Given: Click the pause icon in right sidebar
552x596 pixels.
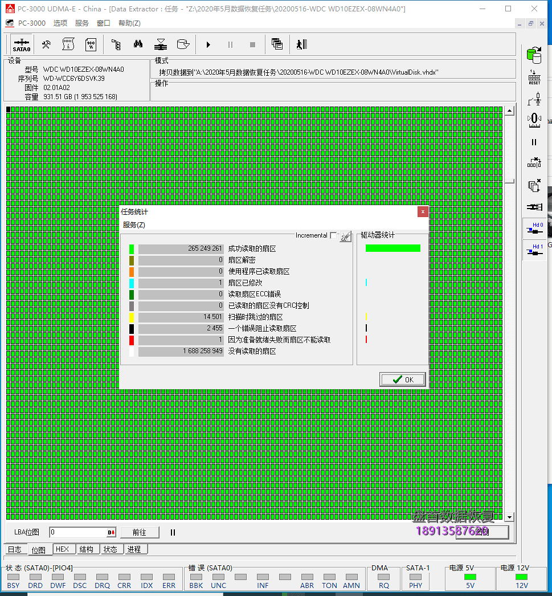Looking at the screenshot, I should coord(534,142).
